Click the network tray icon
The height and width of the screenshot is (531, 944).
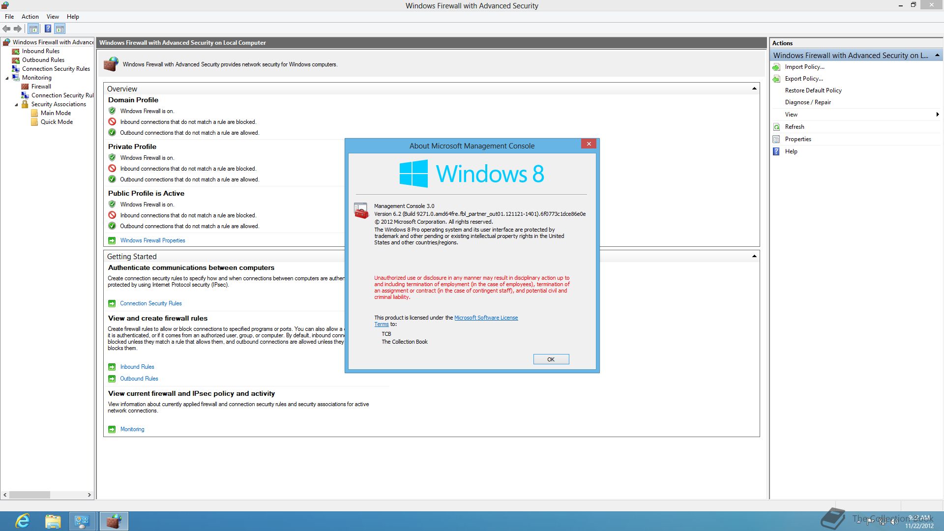(883, 522)
